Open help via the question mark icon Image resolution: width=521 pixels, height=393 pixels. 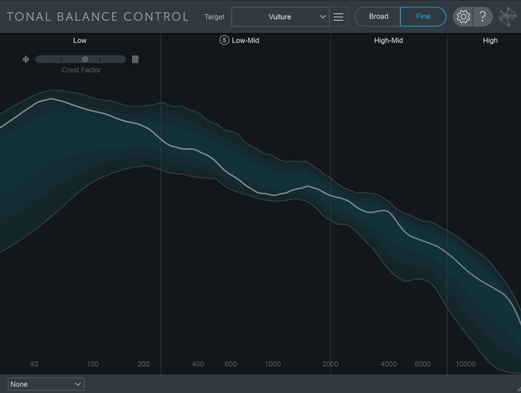tap(483, 16)
